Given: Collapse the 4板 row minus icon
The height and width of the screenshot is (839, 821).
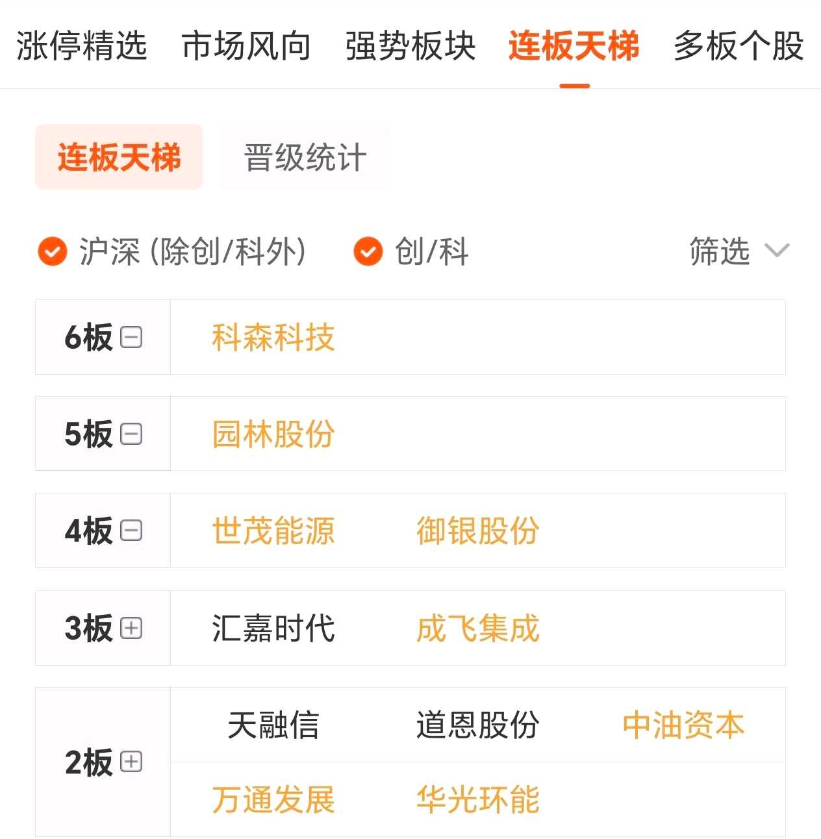Looking at the screenshot, I should pos(131,531).
